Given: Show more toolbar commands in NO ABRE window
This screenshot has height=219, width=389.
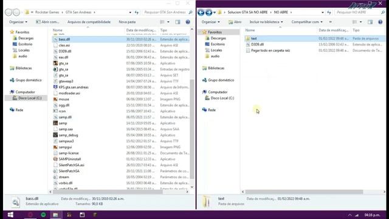Looking at the screenshot, I should [x=330, y=22].
